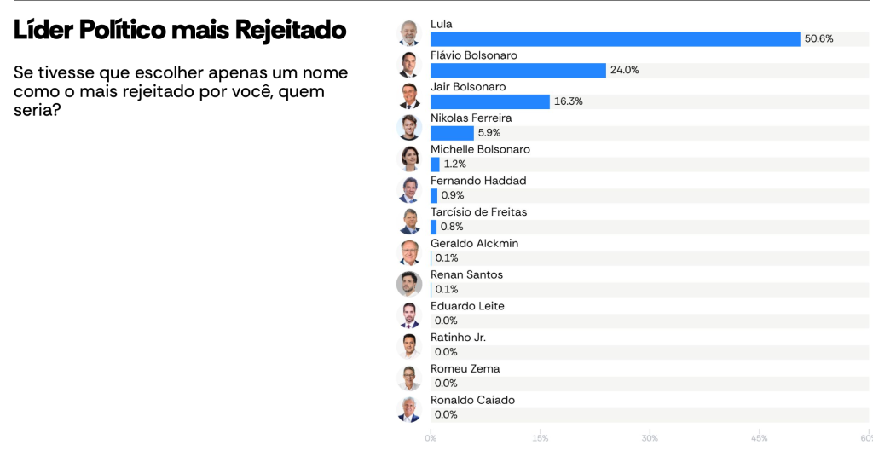Click the 45% tick on the x-axis
Image resolution: width=873 pixels, height=468 pixels.
760,438
